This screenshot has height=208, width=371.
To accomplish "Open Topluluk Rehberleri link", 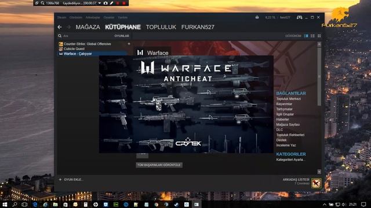I will pos(290,135).
